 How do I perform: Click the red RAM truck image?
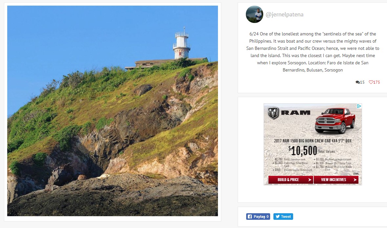click(x=335, y=120)
